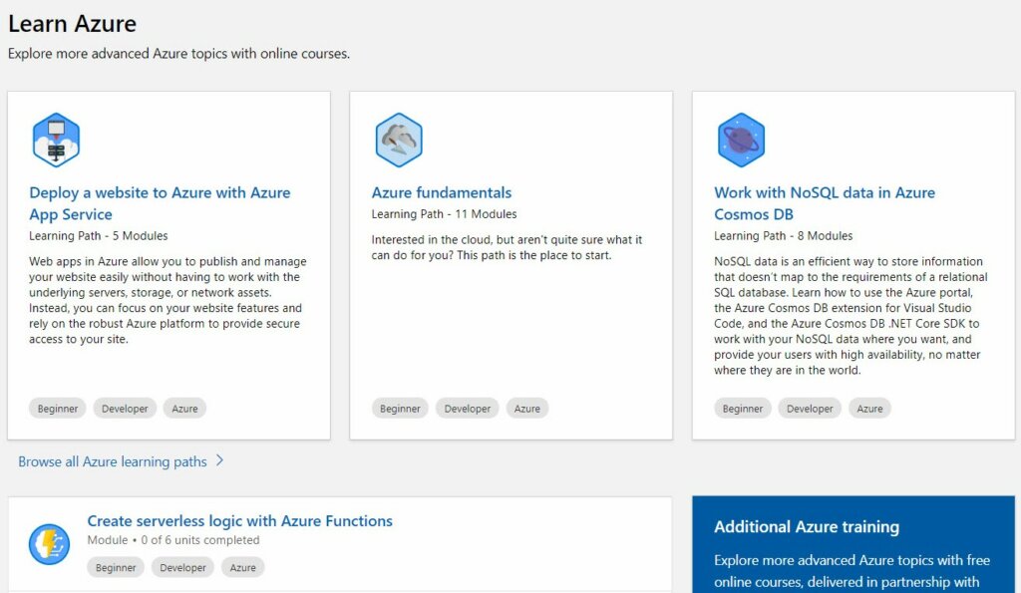Open the Azure fundamentals learning path

pyautogui.click(x=442, y=192)
